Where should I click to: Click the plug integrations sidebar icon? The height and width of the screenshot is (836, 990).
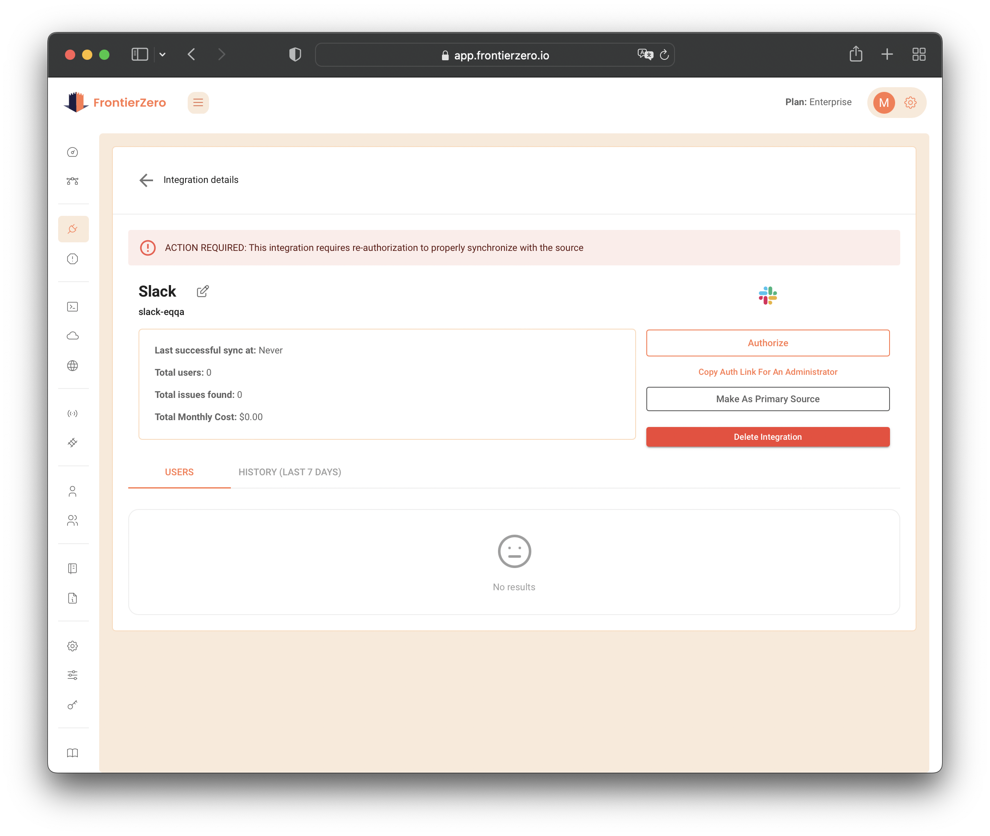[x=73, y=229]
